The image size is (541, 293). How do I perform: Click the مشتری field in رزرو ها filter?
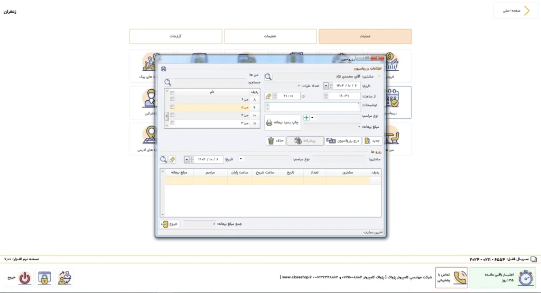[x=339, y=159]
